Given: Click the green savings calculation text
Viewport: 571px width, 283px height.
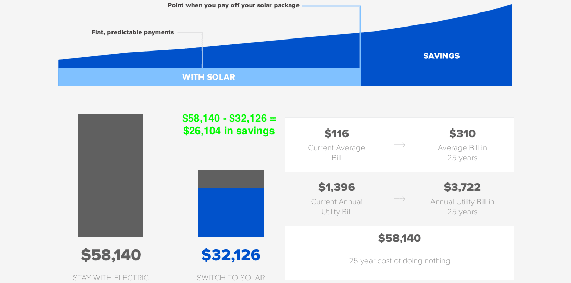Looking at the screenshot, I should coord(229,125).
